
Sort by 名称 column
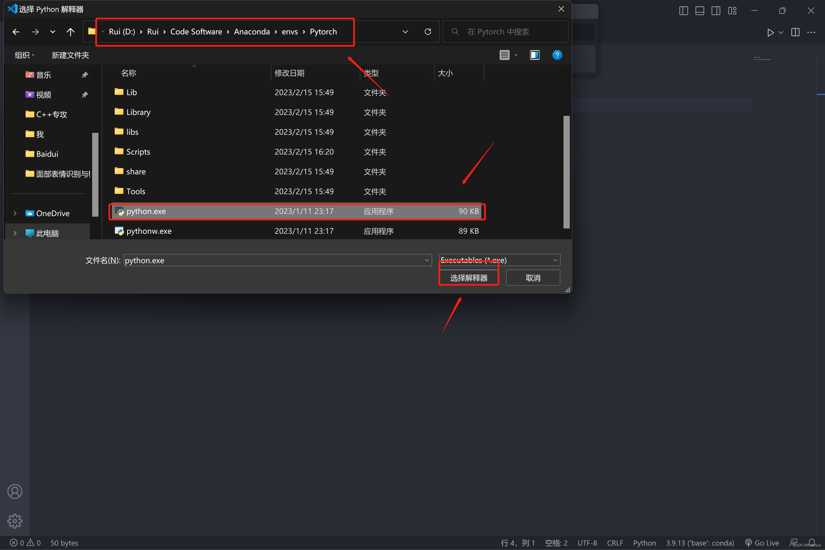tap(128, 73)
